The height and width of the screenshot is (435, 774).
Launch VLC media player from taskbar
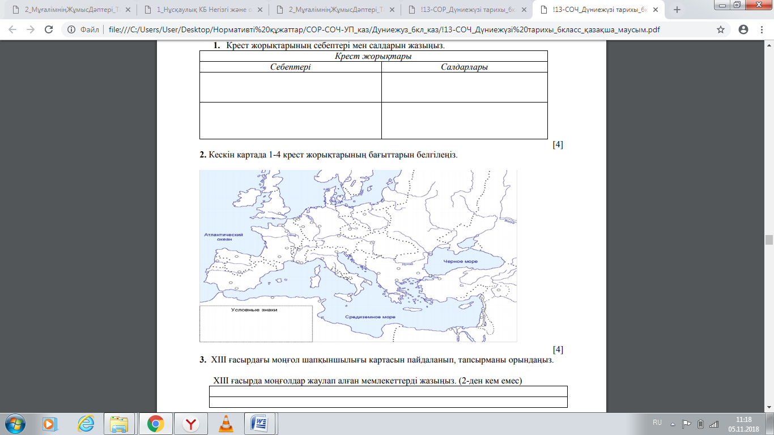tap(226, 423)
